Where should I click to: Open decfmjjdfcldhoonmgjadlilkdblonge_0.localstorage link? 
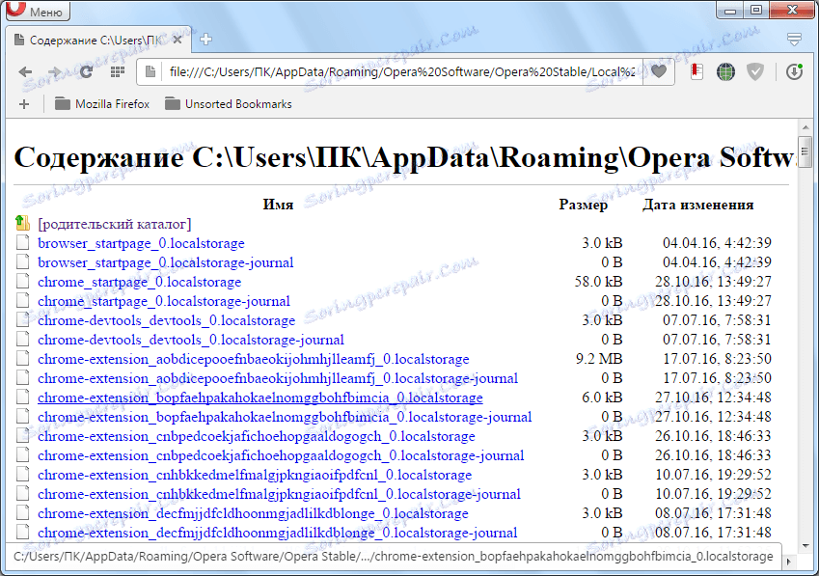pos(254,514)
